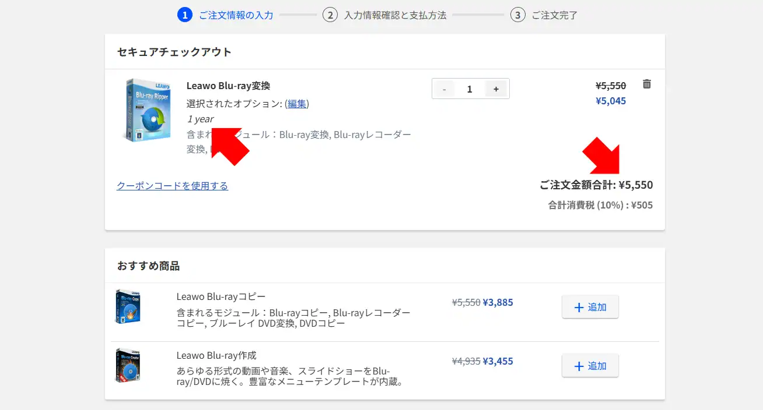The height and width of the screenshot is (410, 763).
Task: Add Leawo Blu-ray作成 with the 追加 button
Action: tap(590, 366)
